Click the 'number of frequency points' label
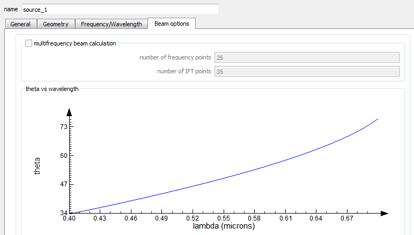Image resolution: width=414 pixels, height=235 pixels. (175, 57)
